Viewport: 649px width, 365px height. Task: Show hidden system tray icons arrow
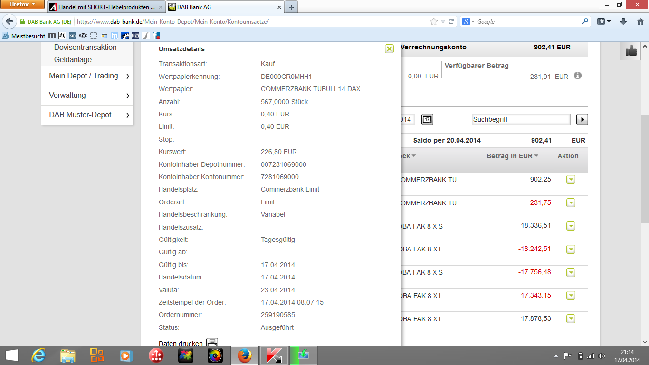click(556, 356)
